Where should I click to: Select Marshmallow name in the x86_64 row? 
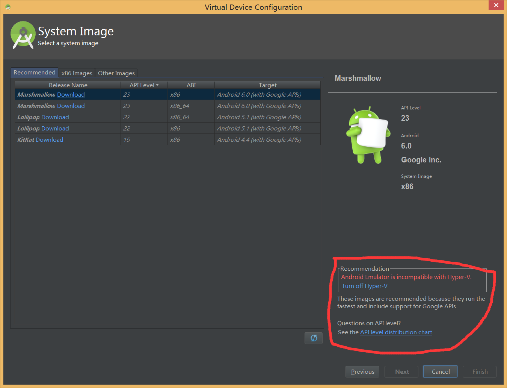click(36, 106)
